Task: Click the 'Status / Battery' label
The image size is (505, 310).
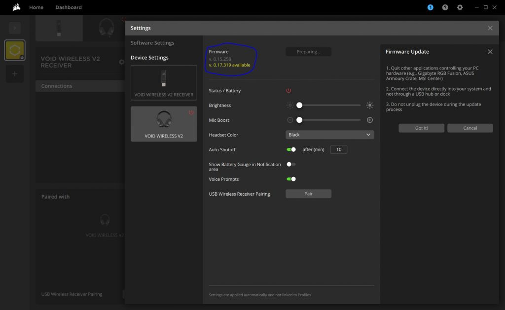Action: [x=225, y=91]
